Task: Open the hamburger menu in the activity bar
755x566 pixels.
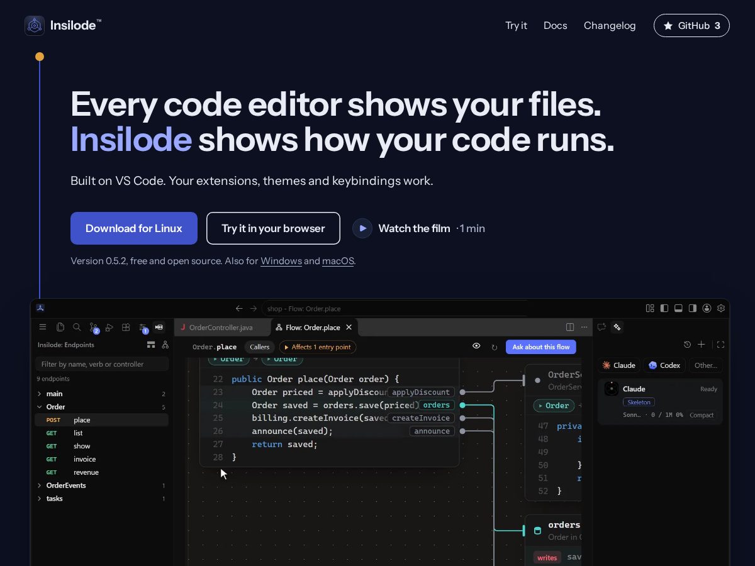Action: click(43, 327)
